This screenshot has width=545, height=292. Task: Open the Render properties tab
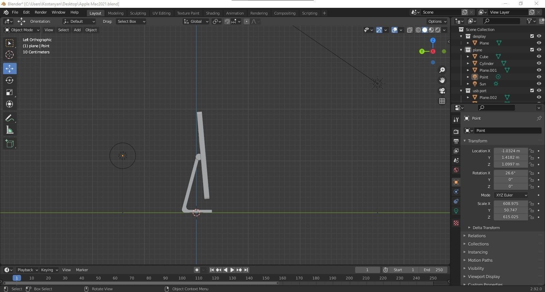[x=456, y=132]
